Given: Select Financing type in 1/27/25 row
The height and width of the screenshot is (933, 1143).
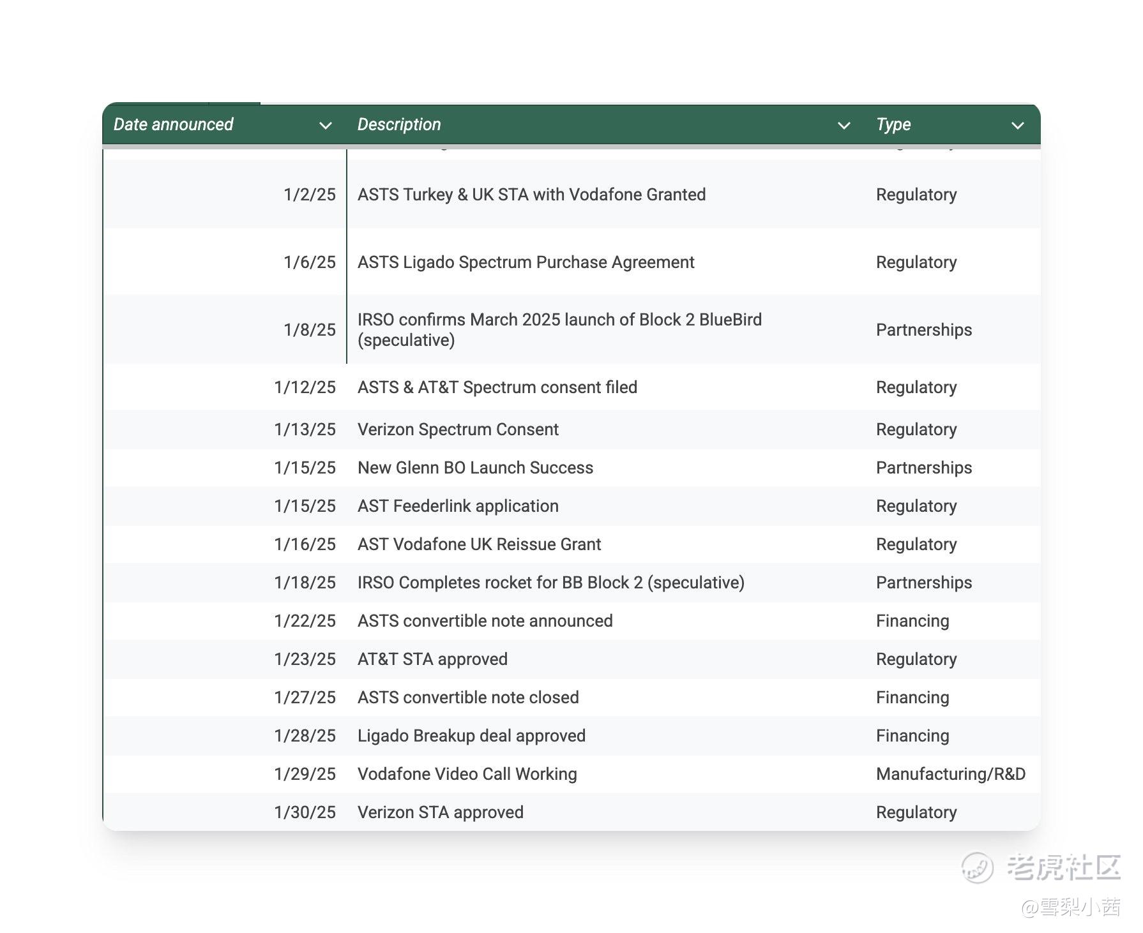Looking at the screenshot, I should pos(912,698).
